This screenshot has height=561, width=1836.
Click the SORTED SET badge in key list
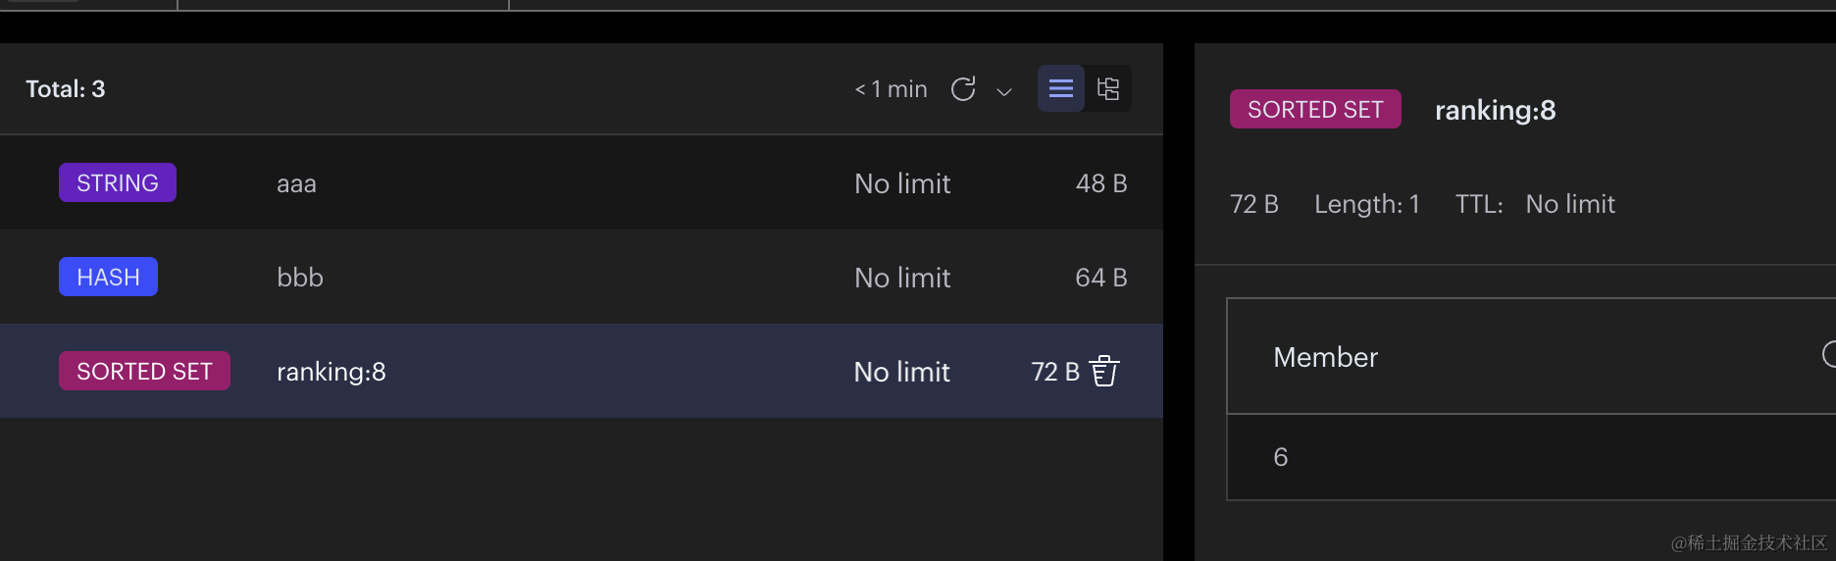pyautogui.click(x=144, y=372)
